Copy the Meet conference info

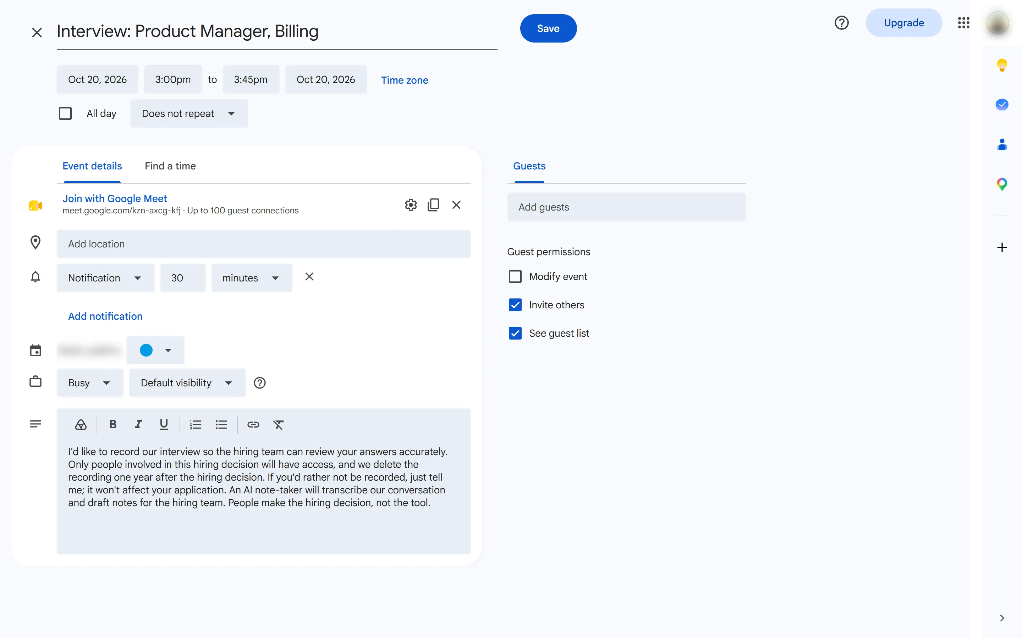pyautogui.click(x=433, y=205)
